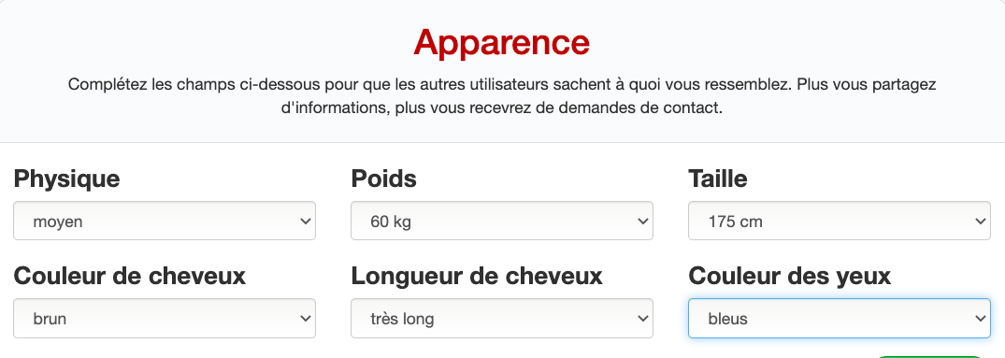Click the chevron arrow of the Poids select

click(x=642, y=222)
